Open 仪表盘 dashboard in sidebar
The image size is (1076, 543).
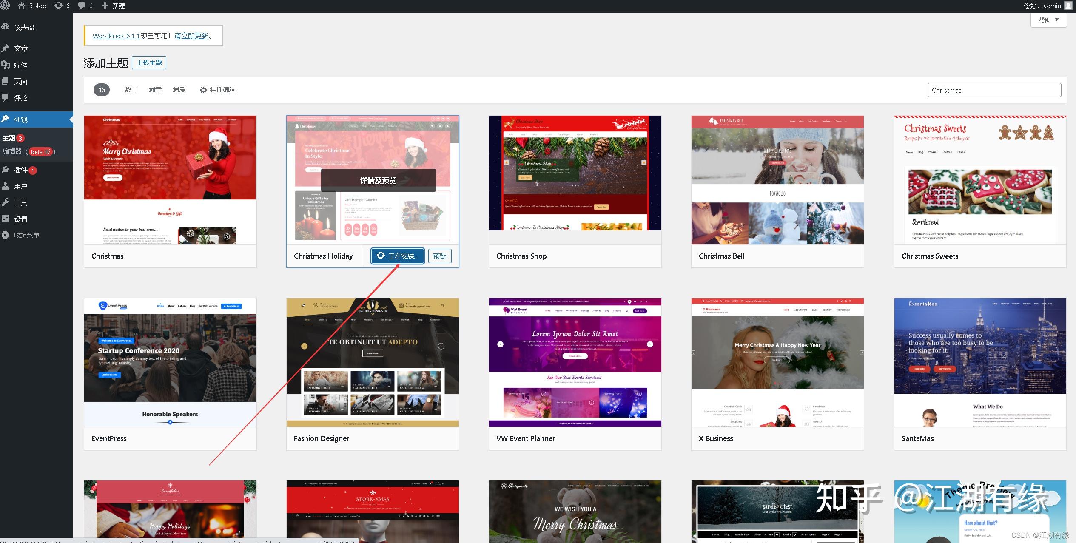click(24, 27)
